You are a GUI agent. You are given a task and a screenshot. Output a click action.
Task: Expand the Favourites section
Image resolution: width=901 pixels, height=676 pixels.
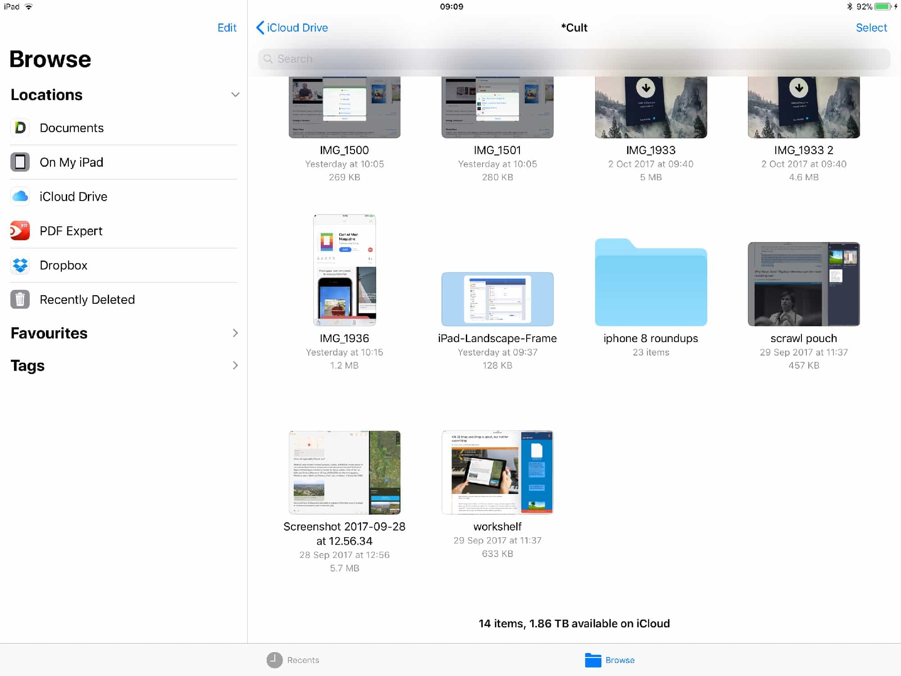235,333
